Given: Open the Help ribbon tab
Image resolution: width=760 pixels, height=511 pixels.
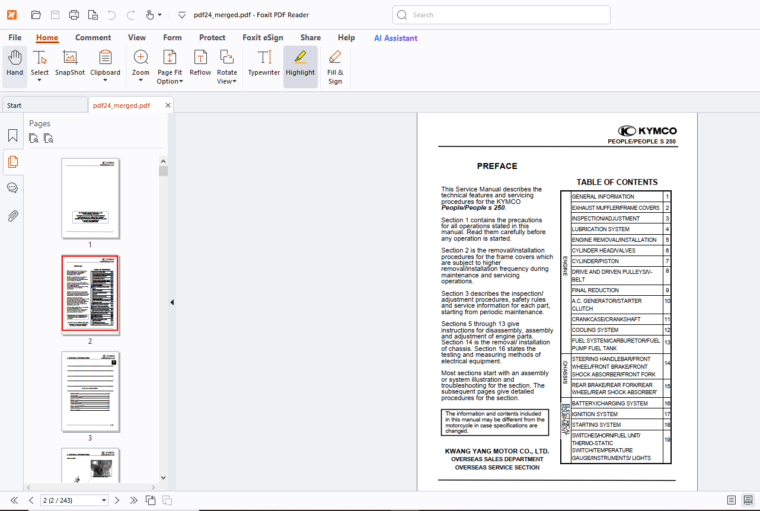Looking at the screenshot, I should (346, 37).
